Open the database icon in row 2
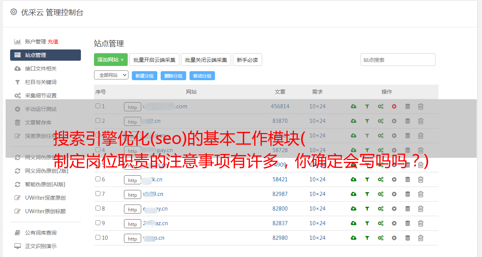 click(x=407, y=121)
